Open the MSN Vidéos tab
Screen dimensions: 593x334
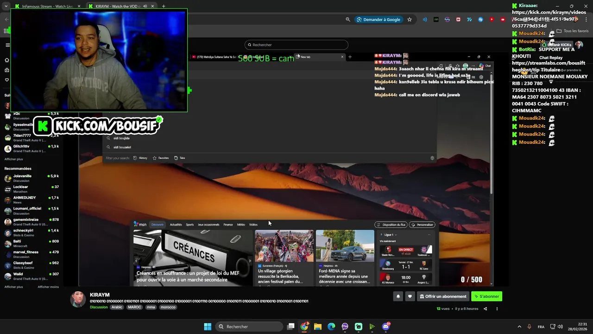pos(253,225)
